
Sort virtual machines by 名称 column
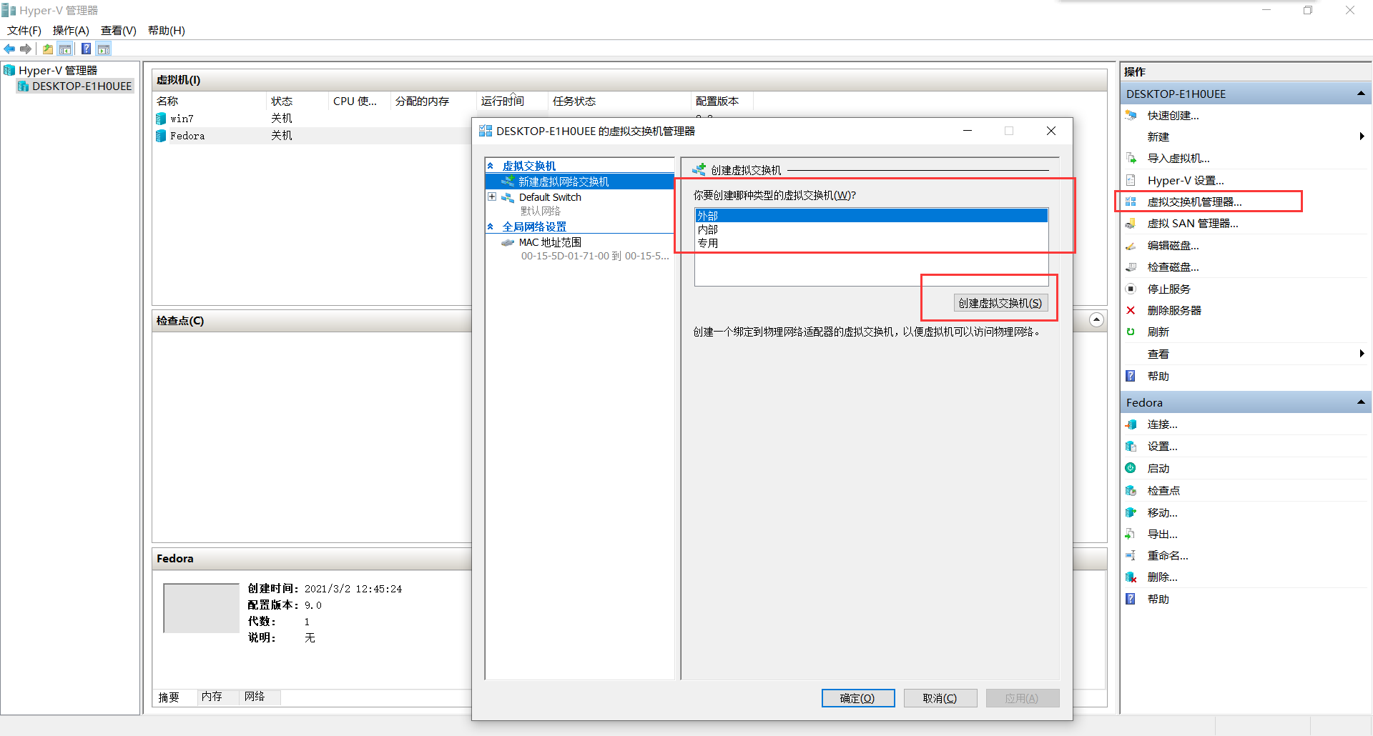[209, 101]
